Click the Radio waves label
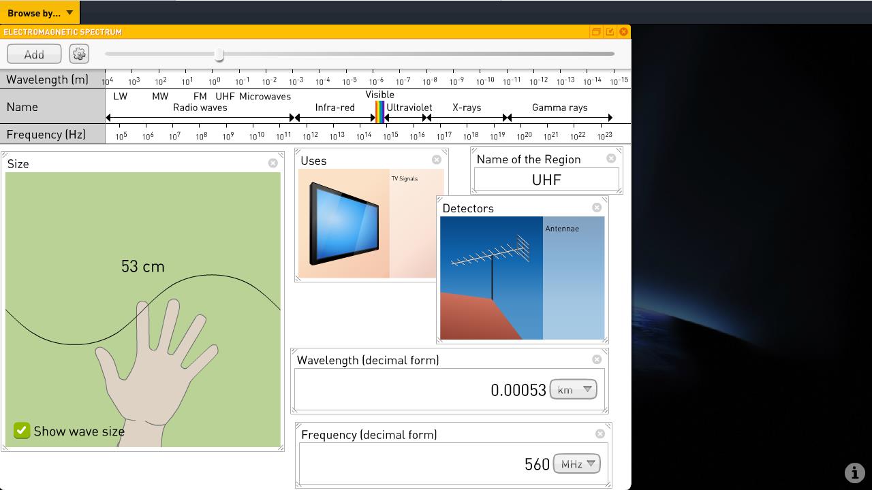Screen dimensions: 872x490 click(200, 108)
